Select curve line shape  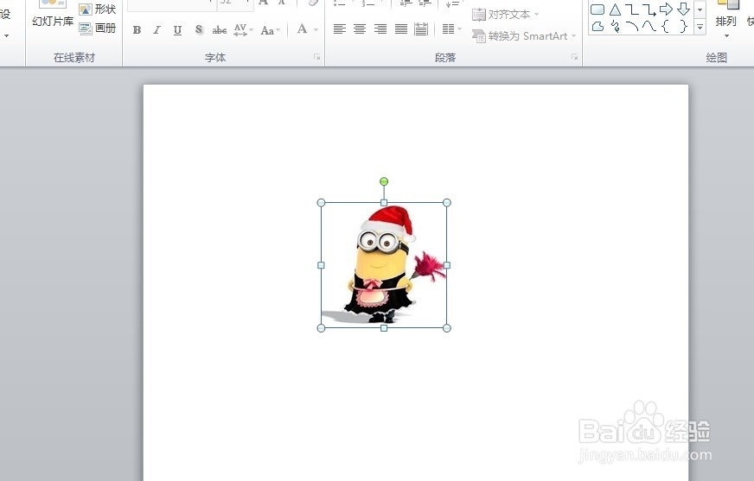pyautogui.click(x=649, y=27)
